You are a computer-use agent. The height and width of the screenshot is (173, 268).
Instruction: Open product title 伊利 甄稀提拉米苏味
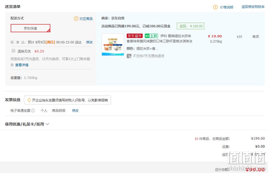(176, 36)
